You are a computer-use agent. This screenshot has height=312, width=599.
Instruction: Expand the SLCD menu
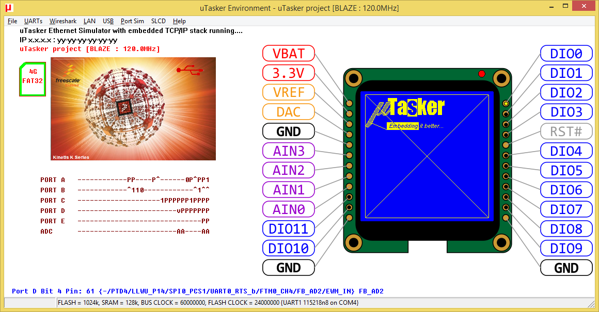click(x=159, y=21)
